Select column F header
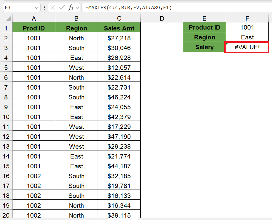Screen dimensions: 272x220 (x=247, y=19)
